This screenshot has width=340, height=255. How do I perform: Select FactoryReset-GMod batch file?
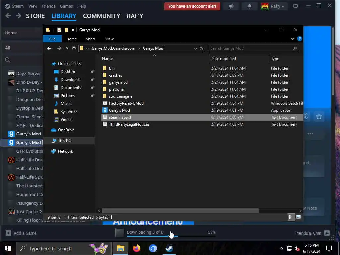[126, 103]
